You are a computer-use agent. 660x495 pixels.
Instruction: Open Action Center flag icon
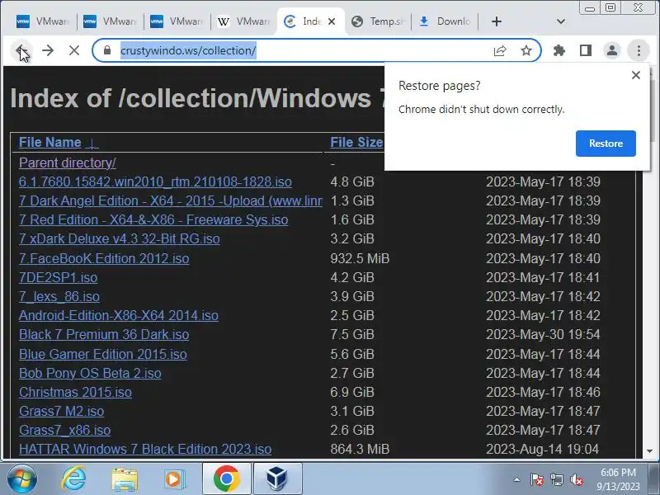click(537, 479)
